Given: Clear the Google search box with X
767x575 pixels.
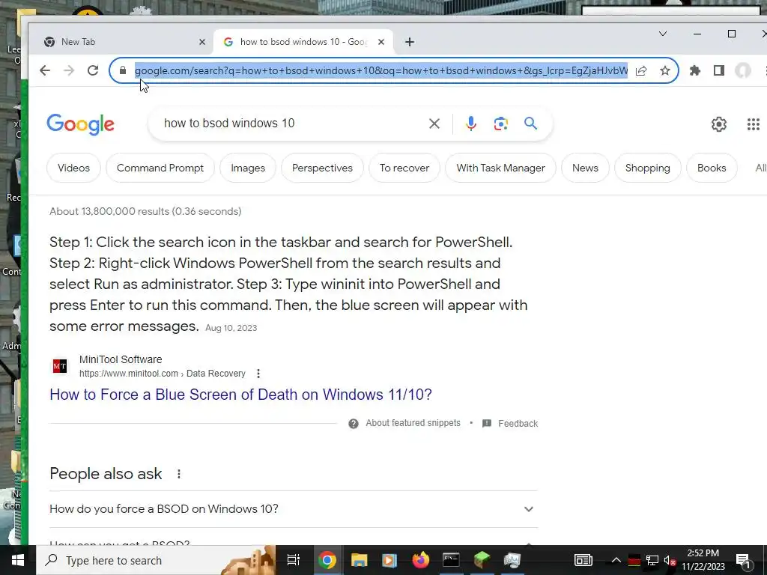Looking at the screenshot, I should tap(434, 124).
